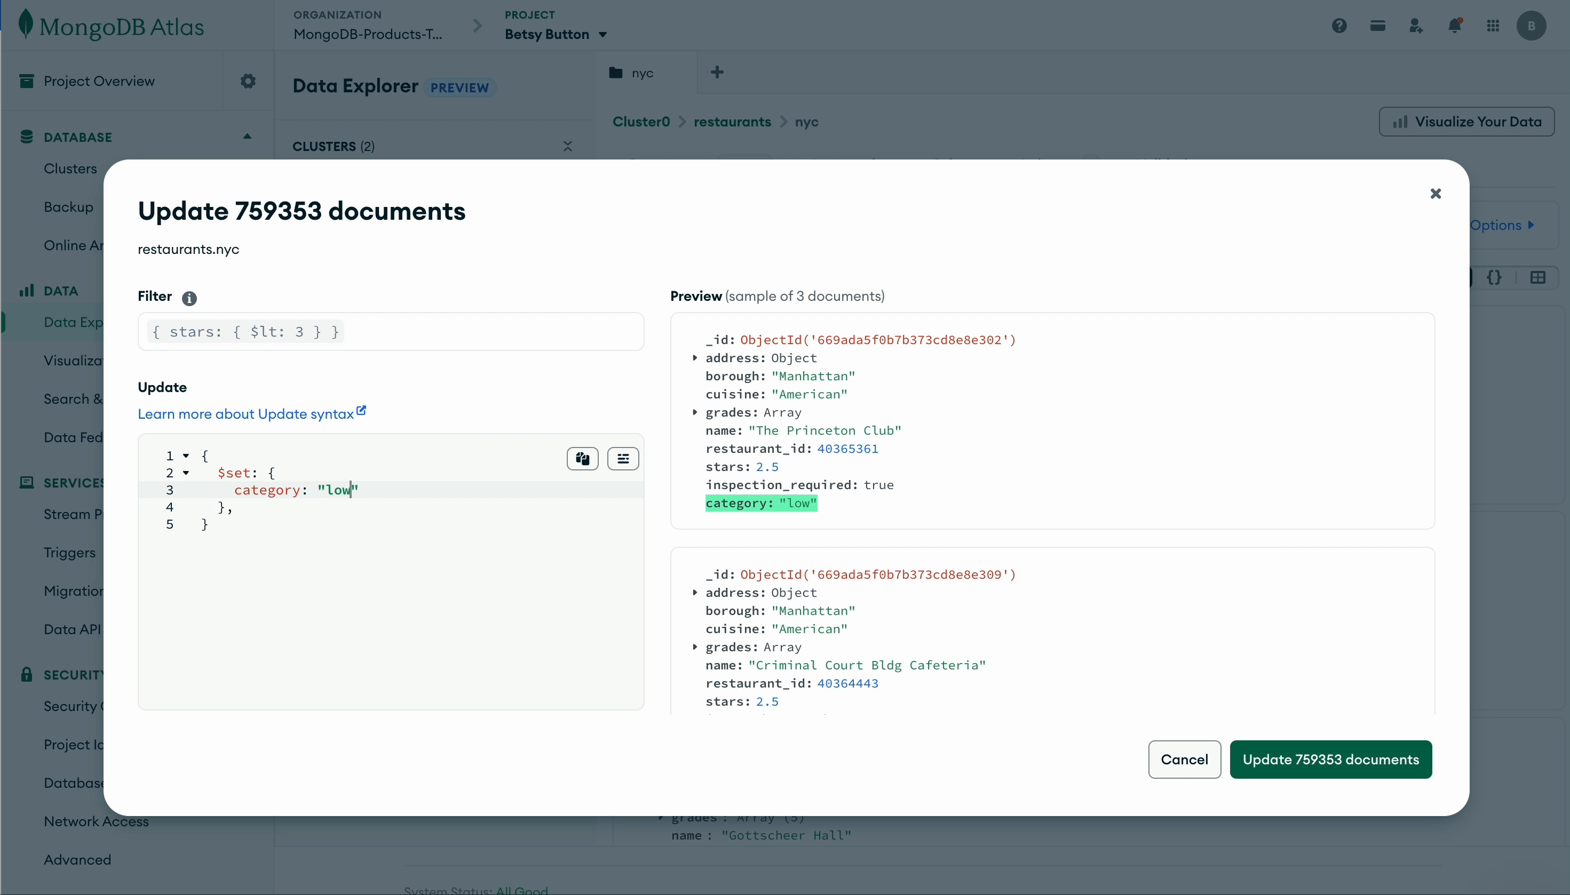Select the nyc collection tab
Viewport: 1570px width, 895px height.
tap(641, 73)
